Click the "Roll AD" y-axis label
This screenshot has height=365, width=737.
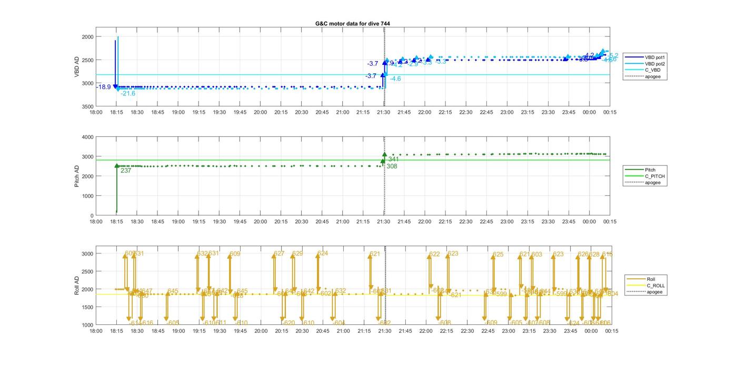77,285
